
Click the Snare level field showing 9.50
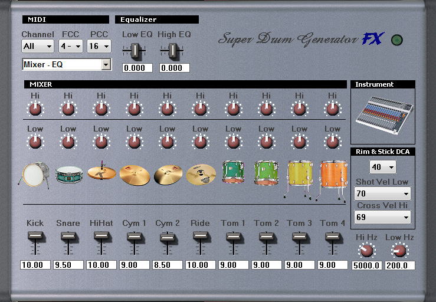(68, 265)
